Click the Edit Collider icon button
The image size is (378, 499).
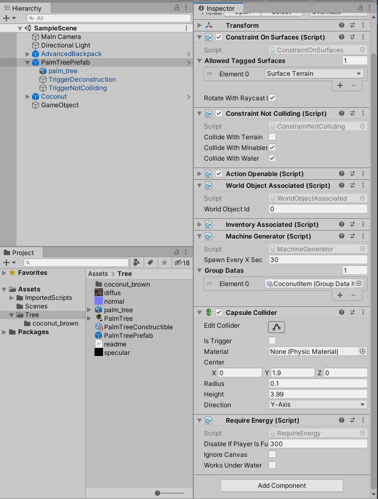point(277,327)
